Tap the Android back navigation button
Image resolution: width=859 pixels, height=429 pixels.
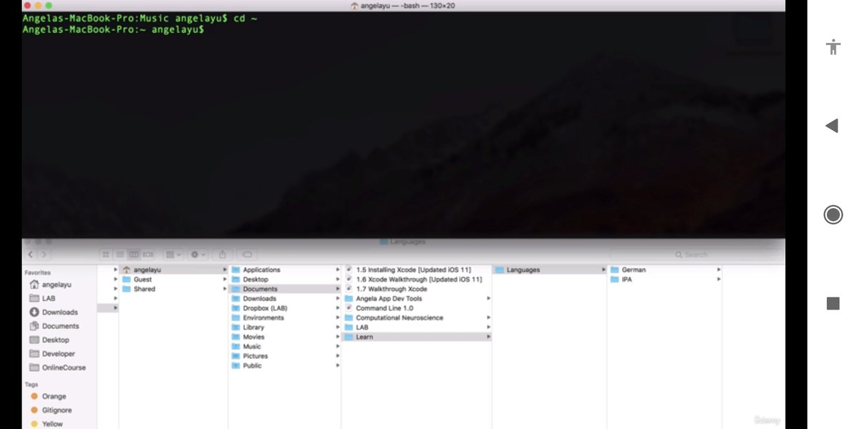(x=832, y=126)
